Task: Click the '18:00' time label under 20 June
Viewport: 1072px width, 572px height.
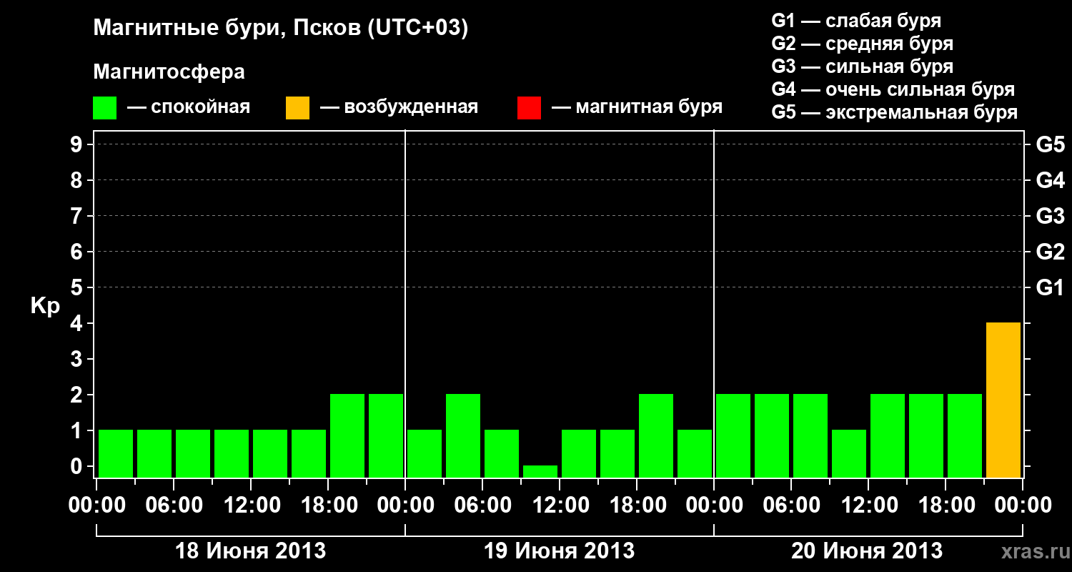Action: [x=946, y=506]
